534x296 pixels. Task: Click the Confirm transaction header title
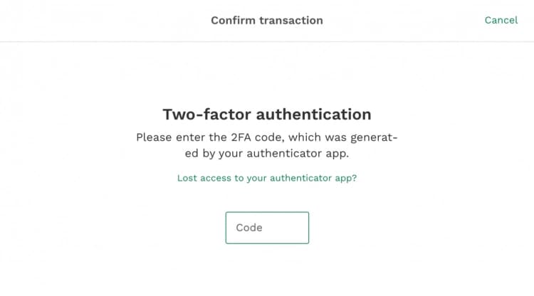click(x=267, y=20)
